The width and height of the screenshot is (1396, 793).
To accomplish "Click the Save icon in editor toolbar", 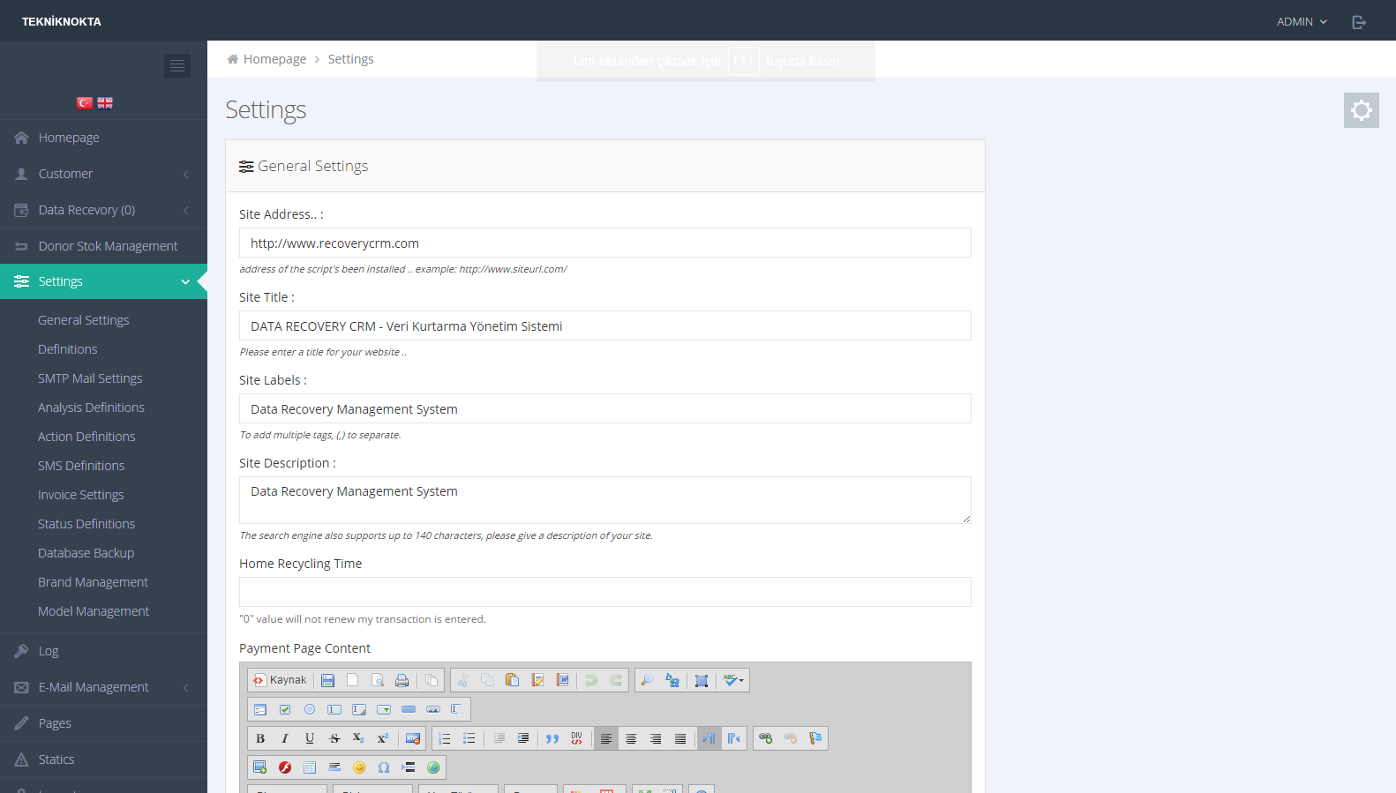I will (327, 680).
